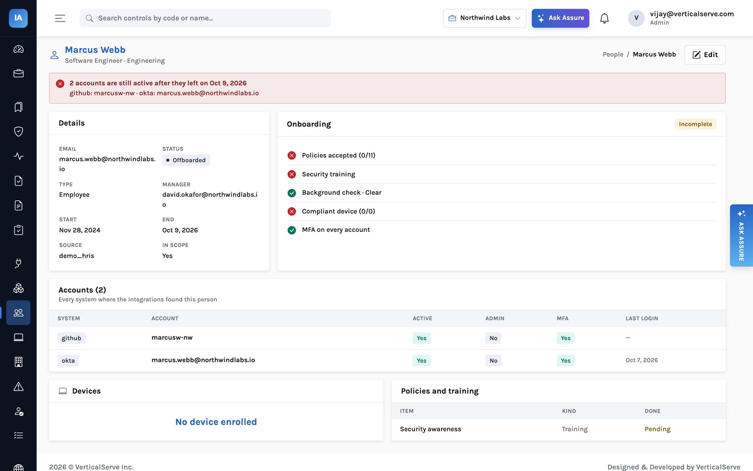Open the shield check icon in sidebar

tap(18, 132)
